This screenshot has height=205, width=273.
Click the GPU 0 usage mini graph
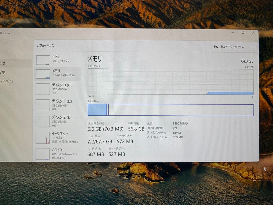pos(43,154)
